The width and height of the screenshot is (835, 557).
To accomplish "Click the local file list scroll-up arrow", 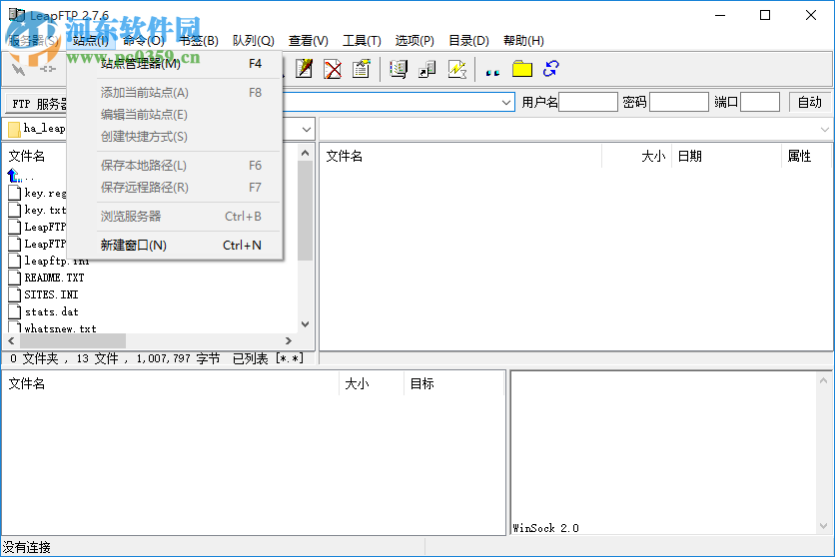I will click(x=306, y=153).
